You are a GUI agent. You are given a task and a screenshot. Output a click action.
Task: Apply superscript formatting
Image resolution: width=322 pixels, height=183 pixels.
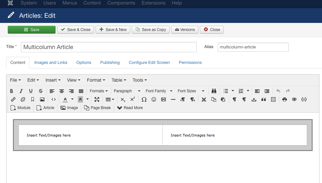tap(132, 99)
